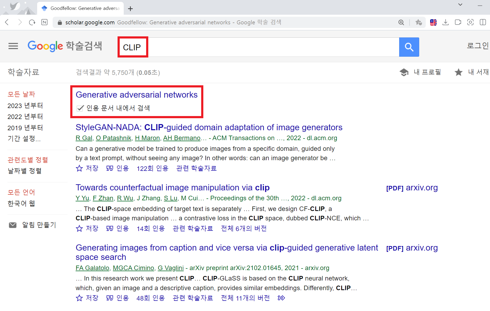
Task: Save the StyleGAN-NADA result with 저장 star
Action: coord(87,168)
